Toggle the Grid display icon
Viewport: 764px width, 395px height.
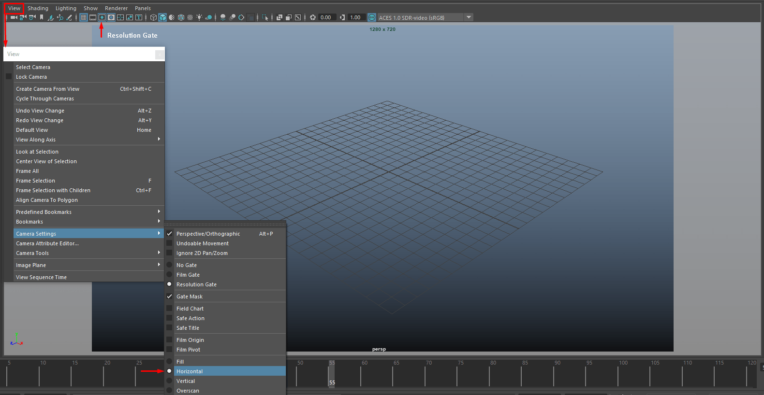(x=84, y=17)
